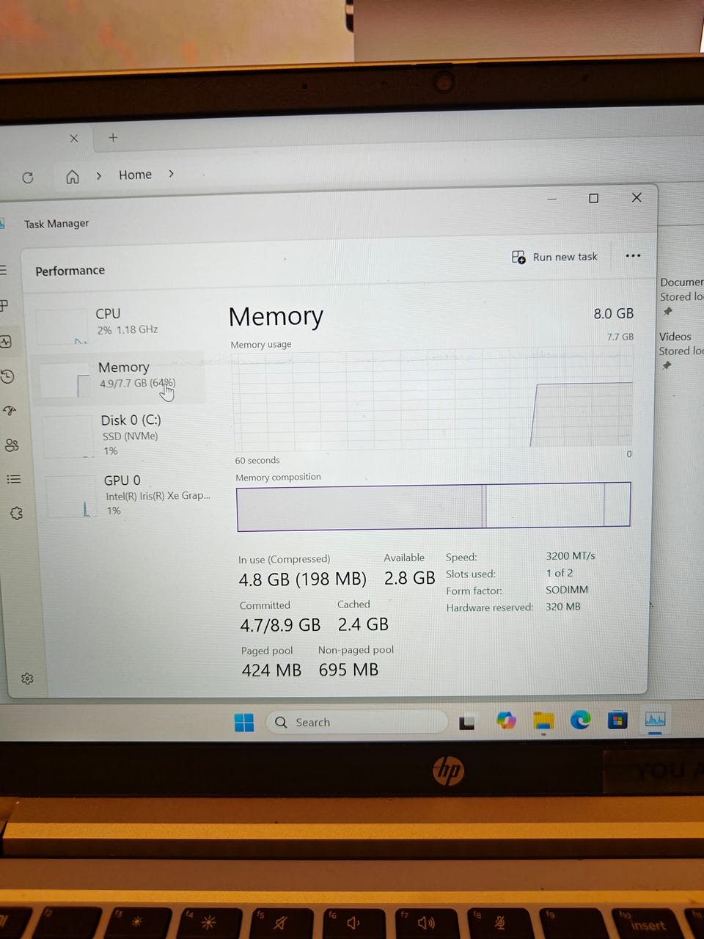Click the Home icon in File Explorer address bar

pos(73,177)
